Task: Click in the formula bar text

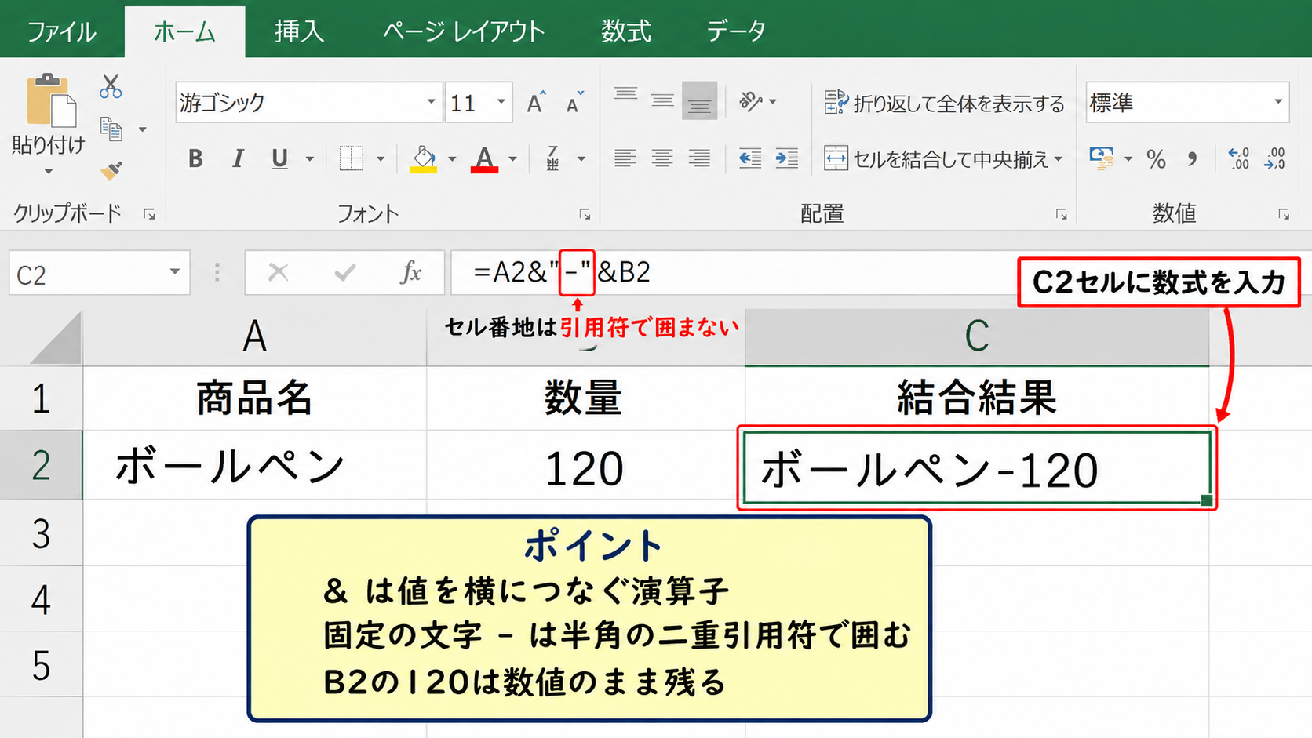Action: [562, 272]
